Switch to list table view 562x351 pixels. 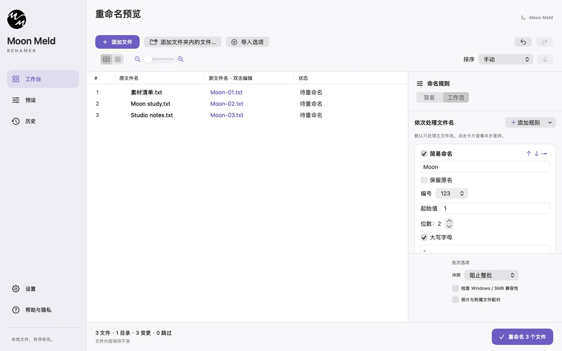[x=106, y=59]
